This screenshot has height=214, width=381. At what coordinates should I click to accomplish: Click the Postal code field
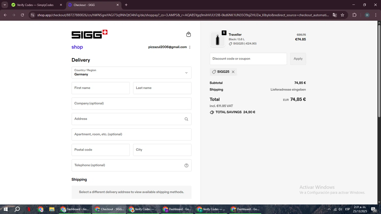click(101, 150)
